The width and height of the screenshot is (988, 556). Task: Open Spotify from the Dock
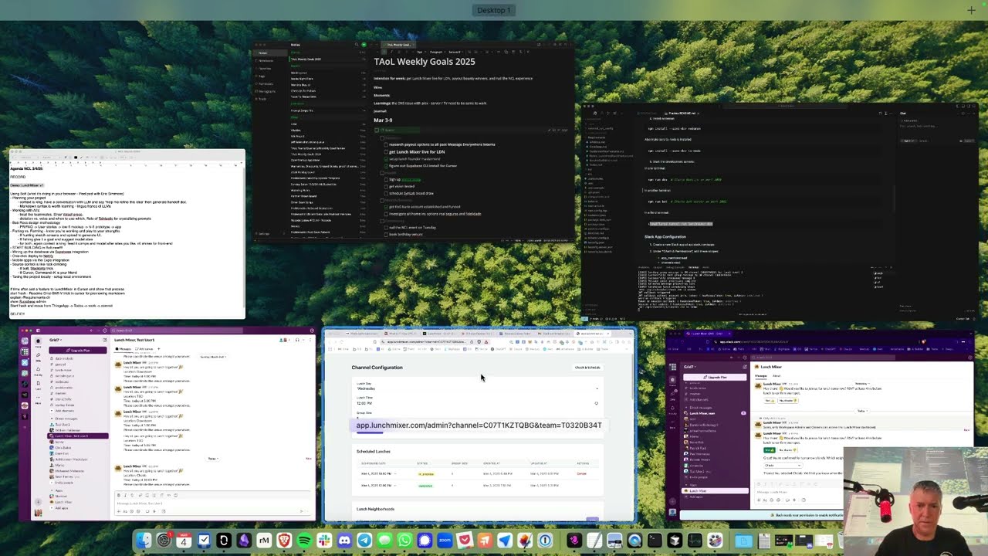304,541
